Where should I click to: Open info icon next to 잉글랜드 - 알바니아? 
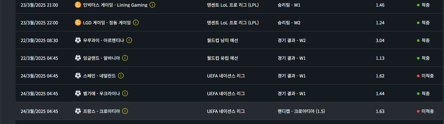click(x=125, y=58)
